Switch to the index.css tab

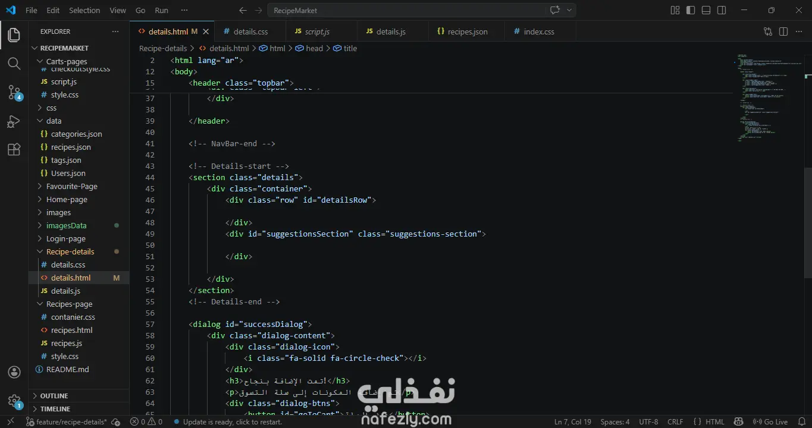540,32
